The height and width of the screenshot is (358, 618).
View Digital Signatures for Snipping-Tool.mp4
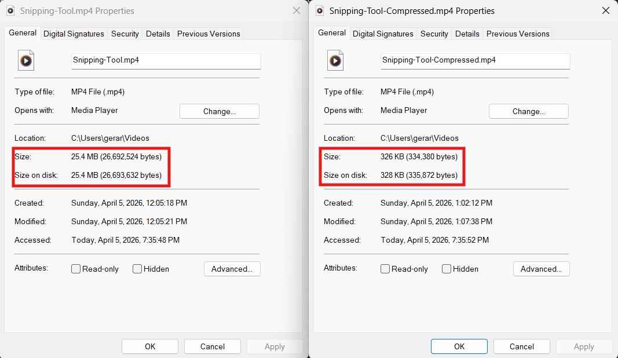coord(74,34)
